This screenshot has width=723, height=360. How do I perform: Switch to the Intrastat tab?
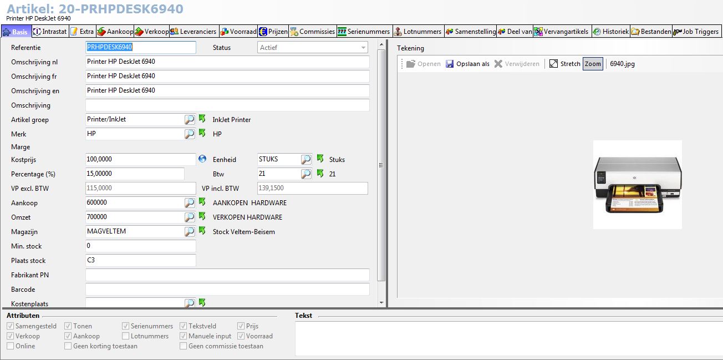pos(50,32)
